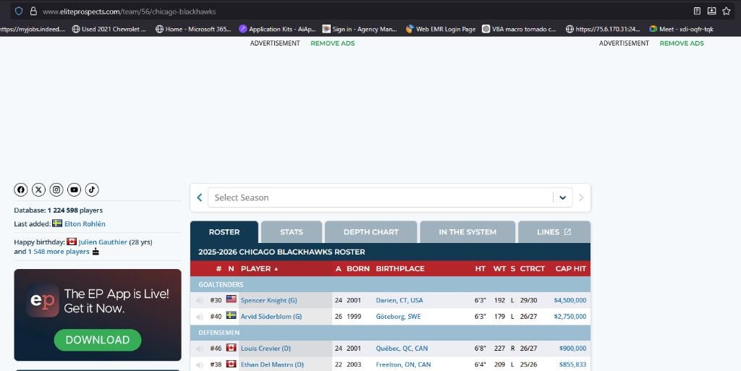Click the USA flag next to Spencer Knight
This screenshot has height=371, width=741.
231,299
